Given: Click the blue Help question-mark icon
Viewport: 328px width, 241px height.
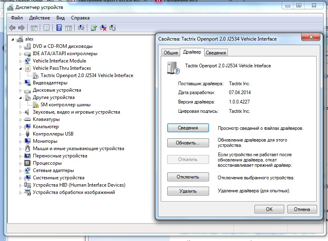Looking at the screenshot, I should tap(59, 28).
